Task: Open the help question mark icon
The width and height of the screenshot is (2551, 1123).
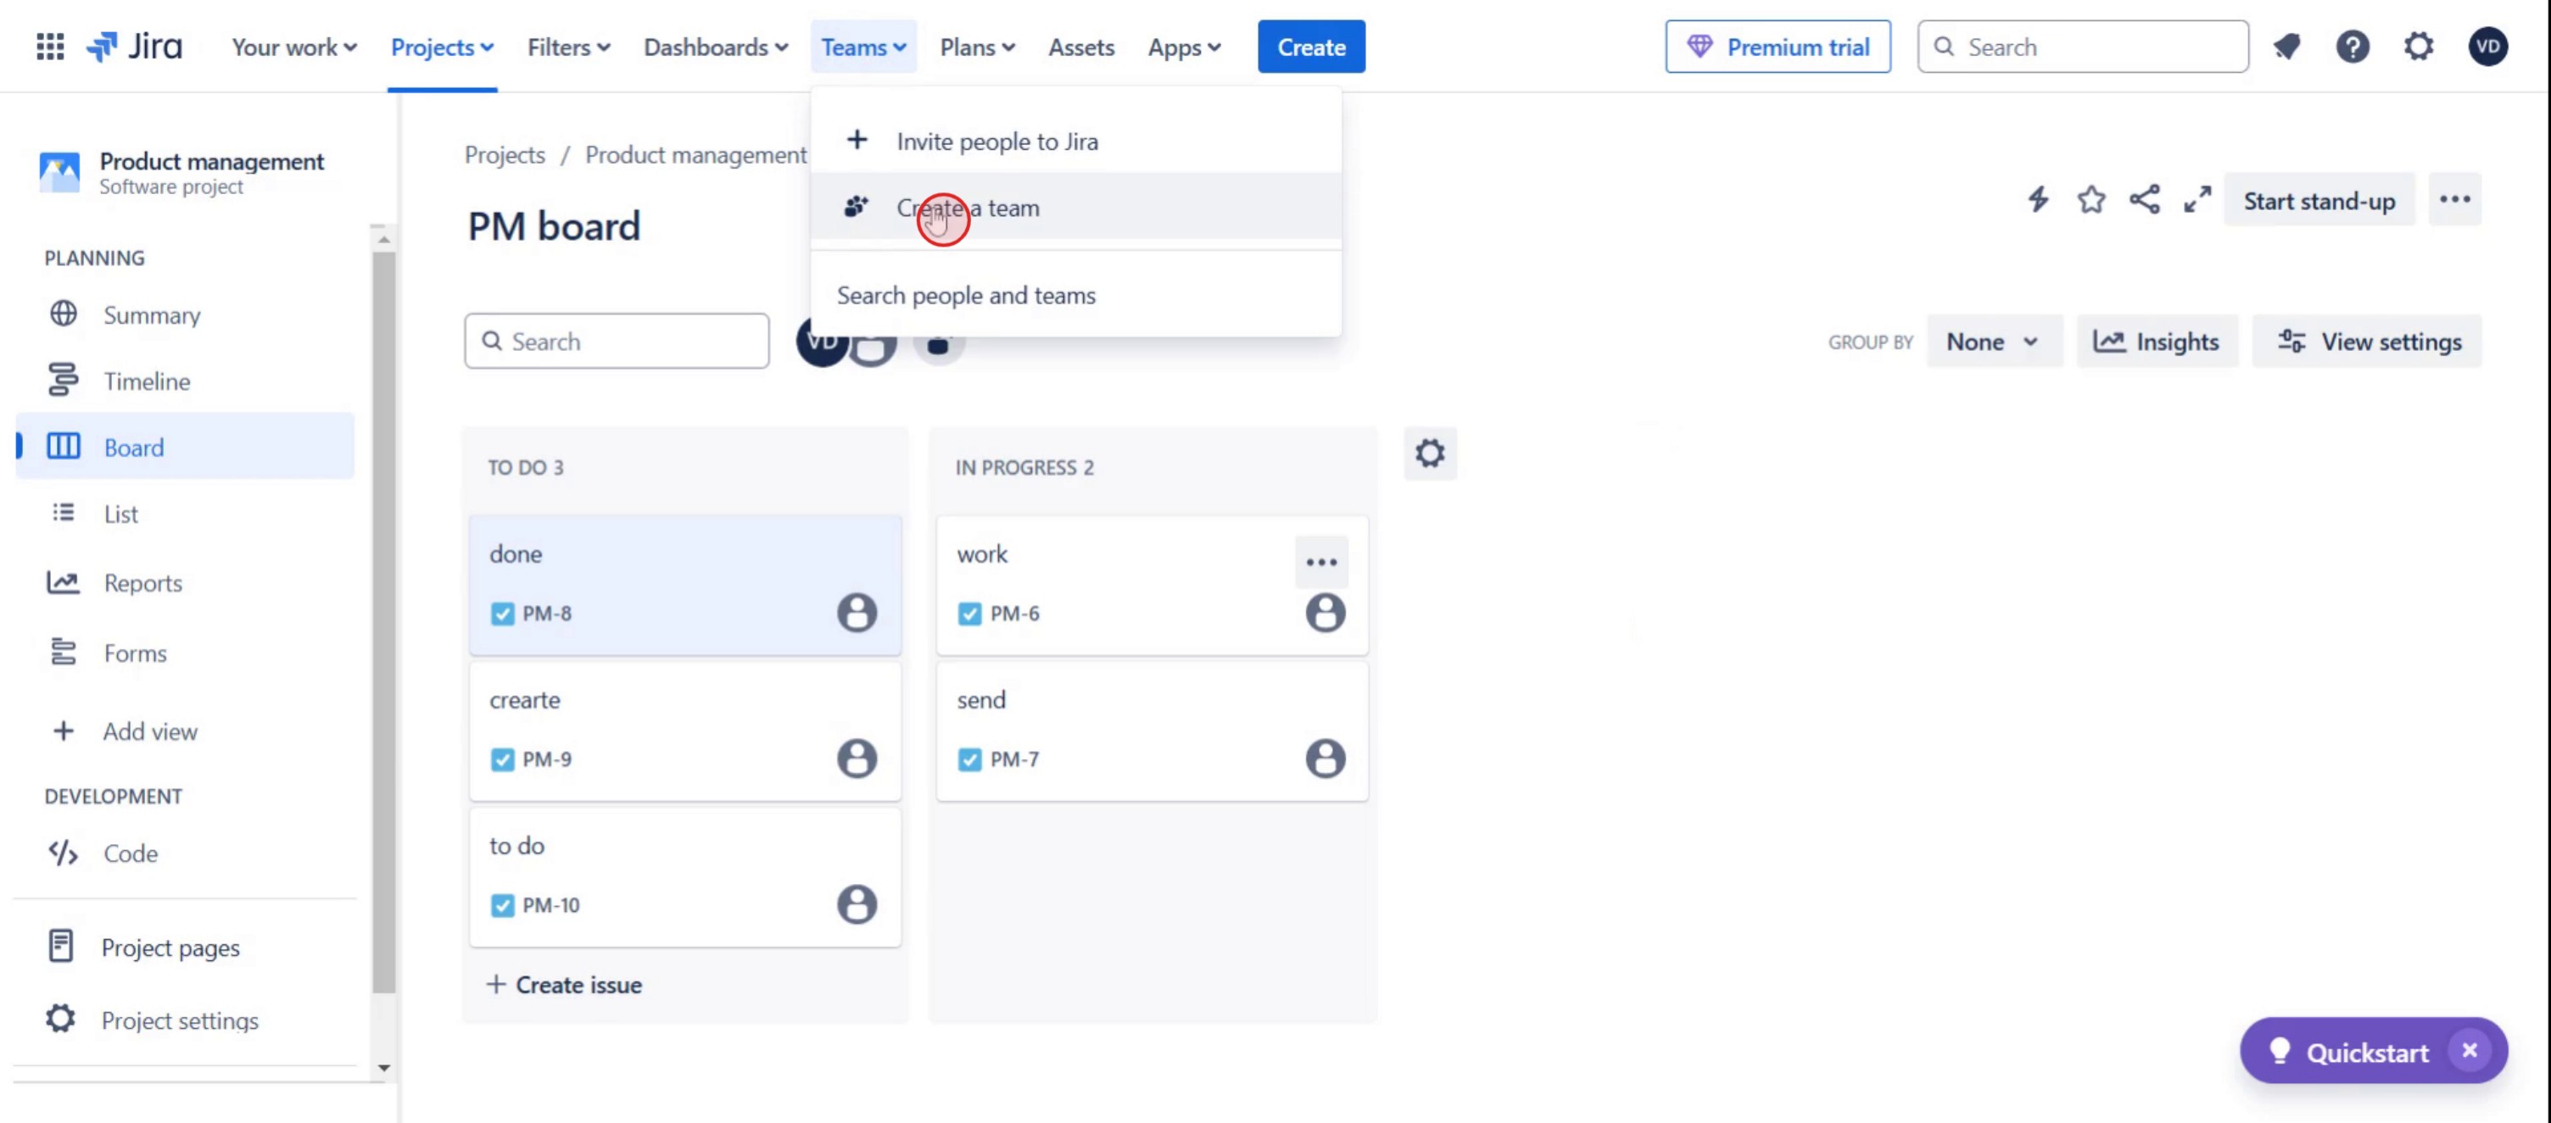Action: [x=2352, y=47]
